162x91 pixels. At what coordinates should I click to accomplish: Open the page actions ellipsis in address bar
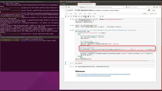124,7
